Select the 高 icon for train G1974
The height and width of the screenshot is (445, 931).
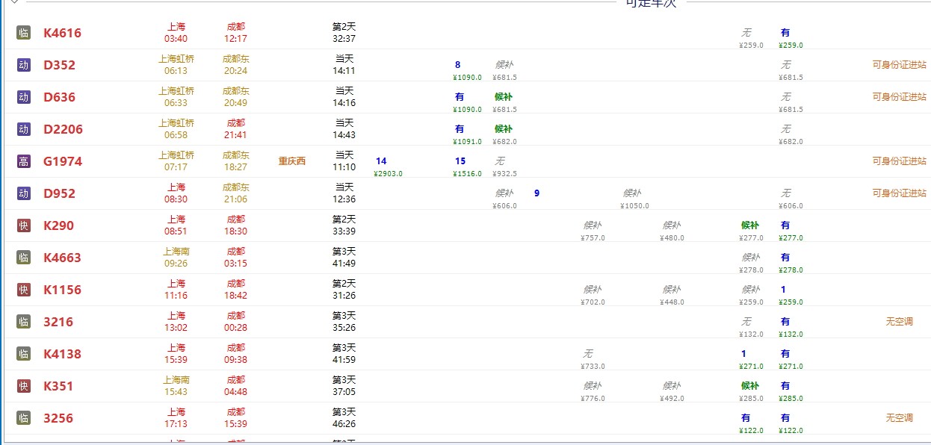pos(23,161)
